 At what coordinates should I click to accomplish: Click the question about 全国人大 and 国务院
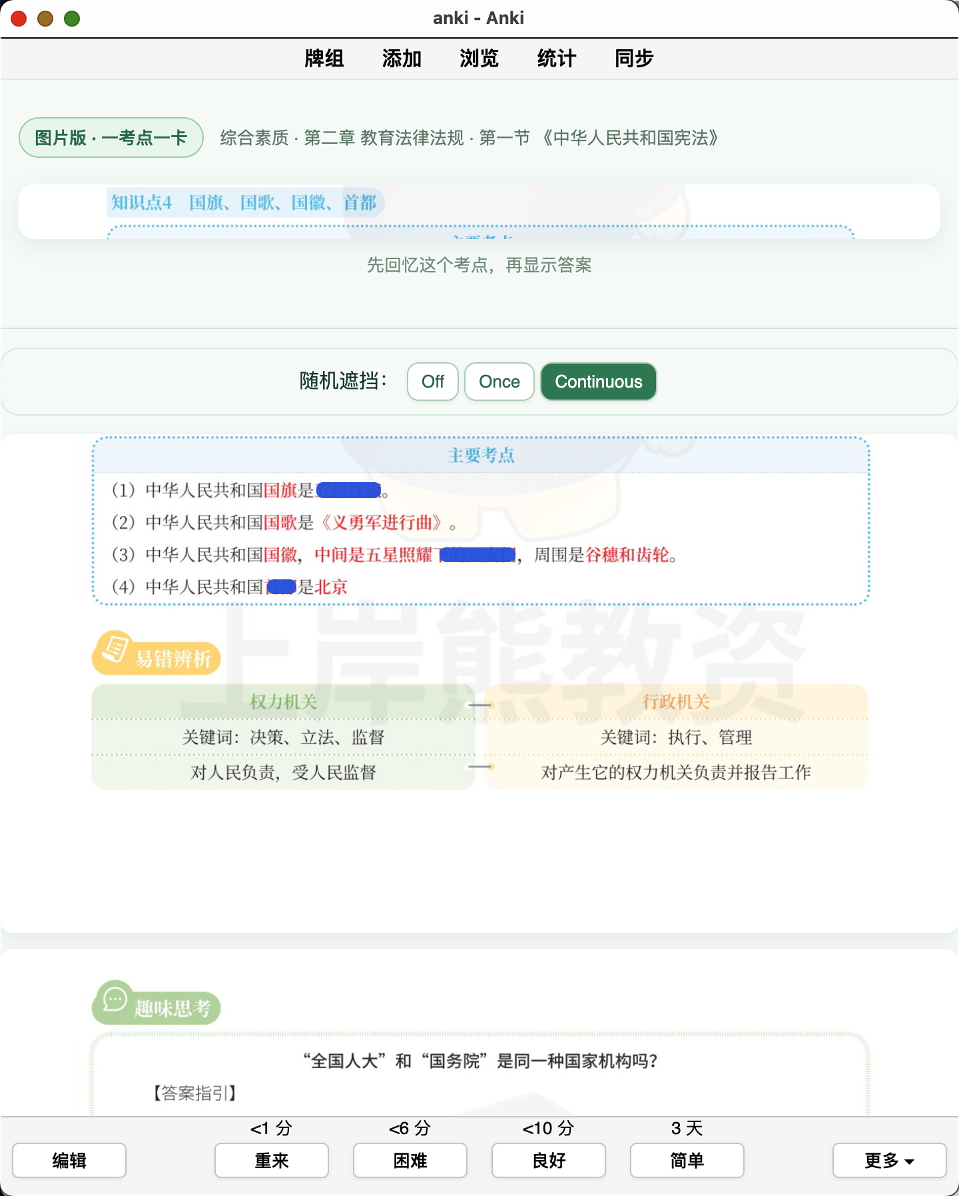(480, 1061)
